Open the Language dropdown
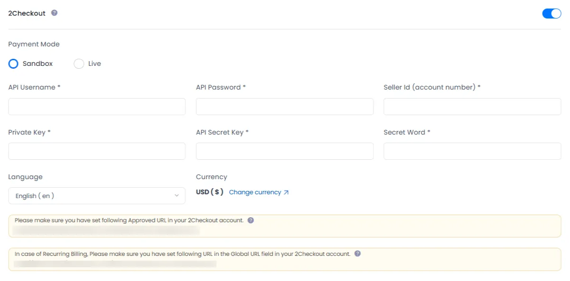This screenshot has height=281, width=570. pos(97,195)
